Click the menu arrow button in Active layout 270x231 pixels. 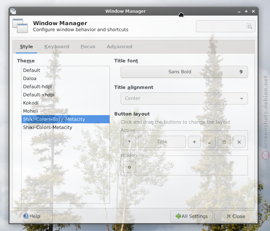[130, 142]
